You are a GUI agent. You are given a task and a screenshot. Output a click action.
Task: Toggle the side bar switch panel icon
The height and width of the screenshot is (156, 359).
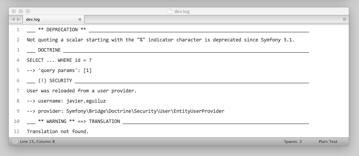tap(15, 142)
